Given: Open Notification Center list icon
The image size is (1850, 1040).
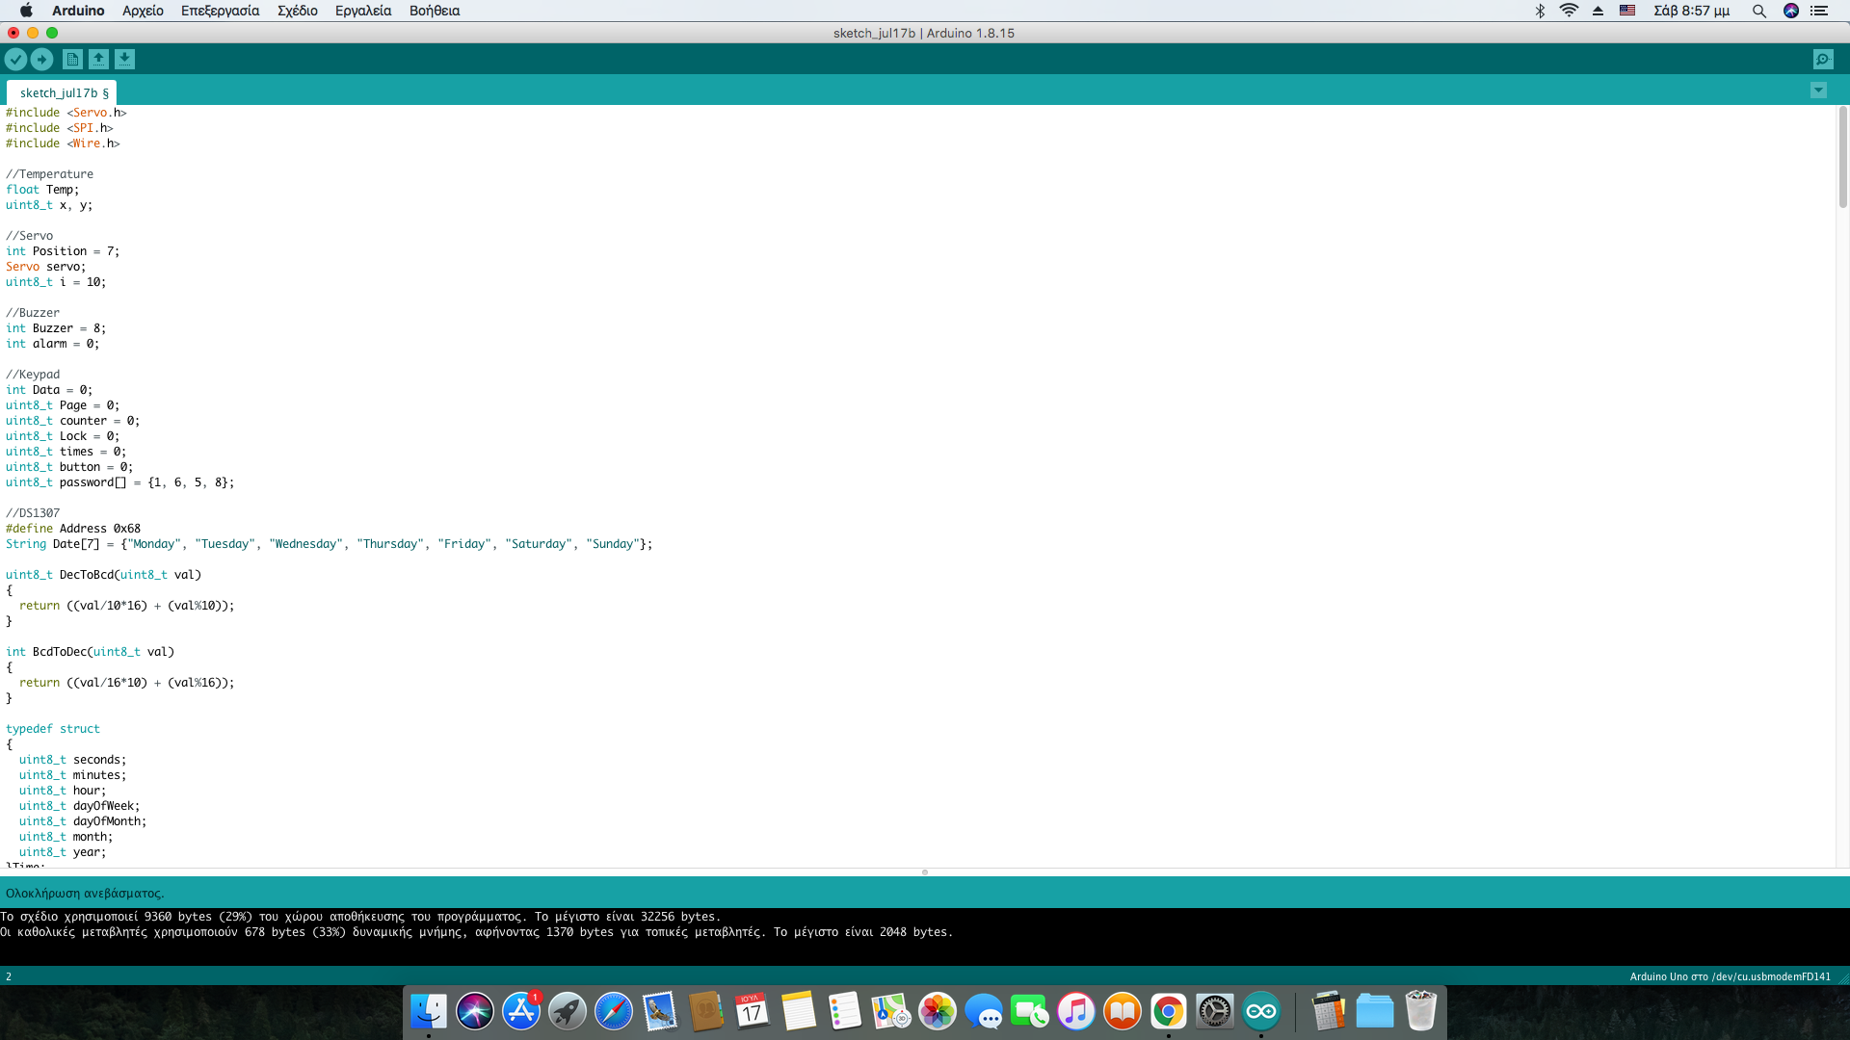Looking at the screenshot, I should [1819, 11].
